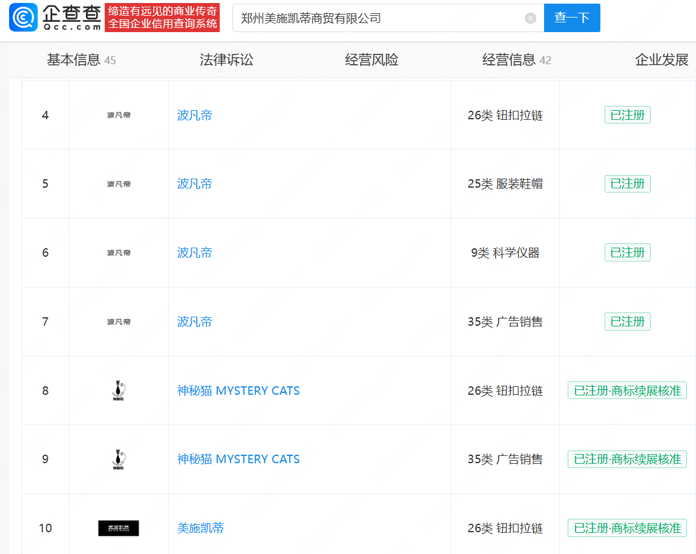Click row number 9 cell
The height and width of the screenshot is (554, 696).
pyautogui.click(x=45, y=459)
